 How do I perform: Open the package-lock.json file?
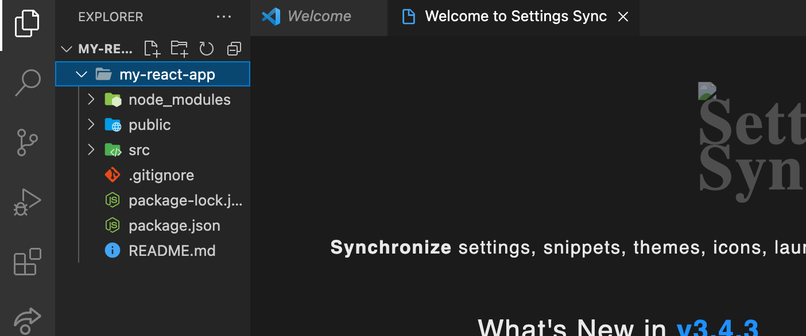tap(153, 200)
